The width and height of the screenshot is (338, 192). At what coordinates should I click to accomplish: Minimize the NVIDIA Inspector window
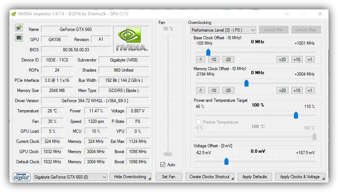tap(287, 14)
